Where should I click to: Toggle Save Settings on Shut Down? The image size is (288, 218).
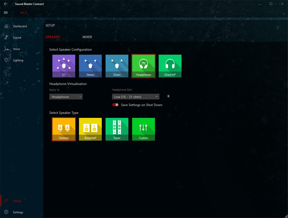tap(115, 105)
